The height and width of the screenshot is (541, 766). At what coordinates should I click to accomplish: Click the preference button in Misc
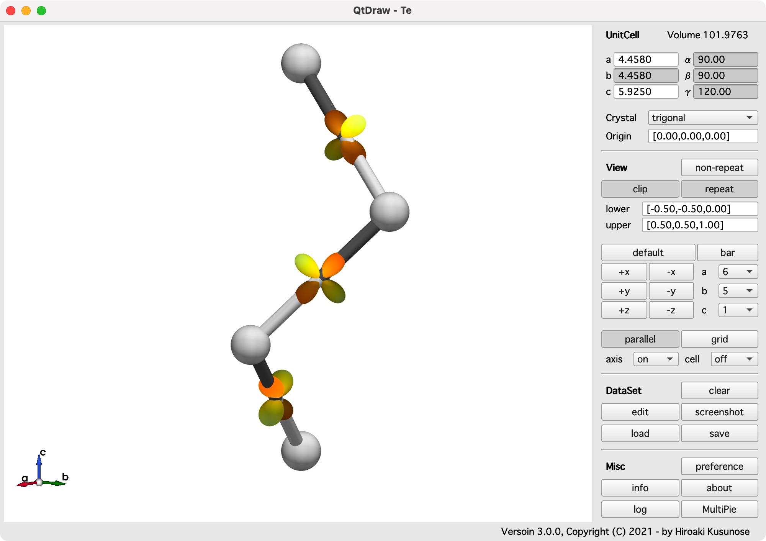[719, 466]
